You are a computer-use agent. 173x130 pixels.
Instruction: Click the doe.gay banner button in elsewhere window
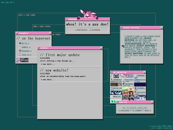point(22,60)
